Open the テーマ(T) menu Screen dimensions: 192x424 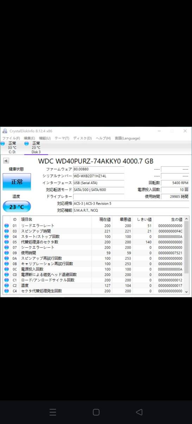(x=62, y=138)
